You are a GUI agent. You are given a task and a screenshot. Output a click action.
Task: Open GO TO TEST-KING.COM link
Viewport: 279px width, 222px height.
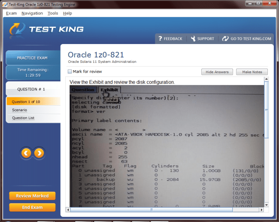point(251,38)
